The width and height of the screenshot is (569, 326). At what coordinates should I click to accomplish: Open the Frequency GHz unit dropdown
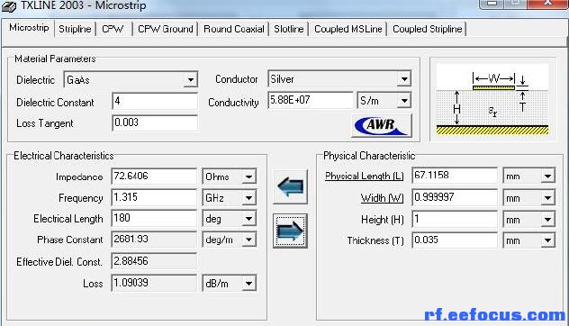248,198
